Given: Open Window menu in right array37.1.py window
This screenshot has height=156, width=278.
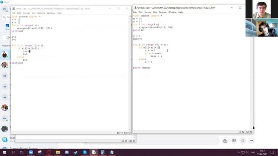Looking at the screenshot, I should tap(172, 12).
